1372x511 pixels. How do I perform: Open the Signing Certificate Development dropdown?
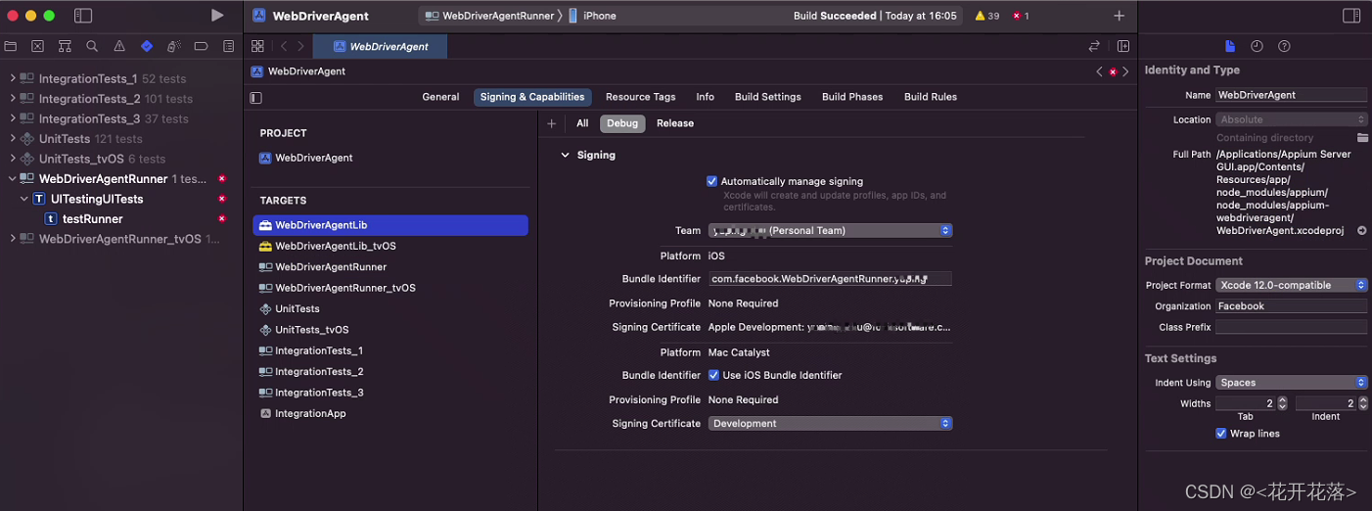[x=830, y=424]
